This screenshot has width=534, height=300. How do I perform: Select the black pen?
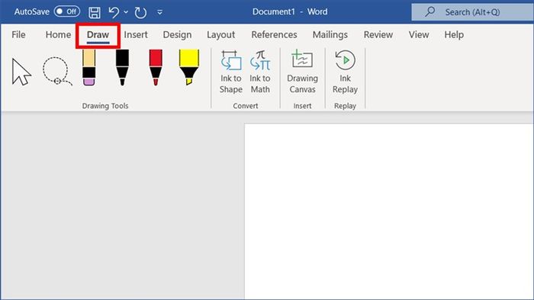122,67
